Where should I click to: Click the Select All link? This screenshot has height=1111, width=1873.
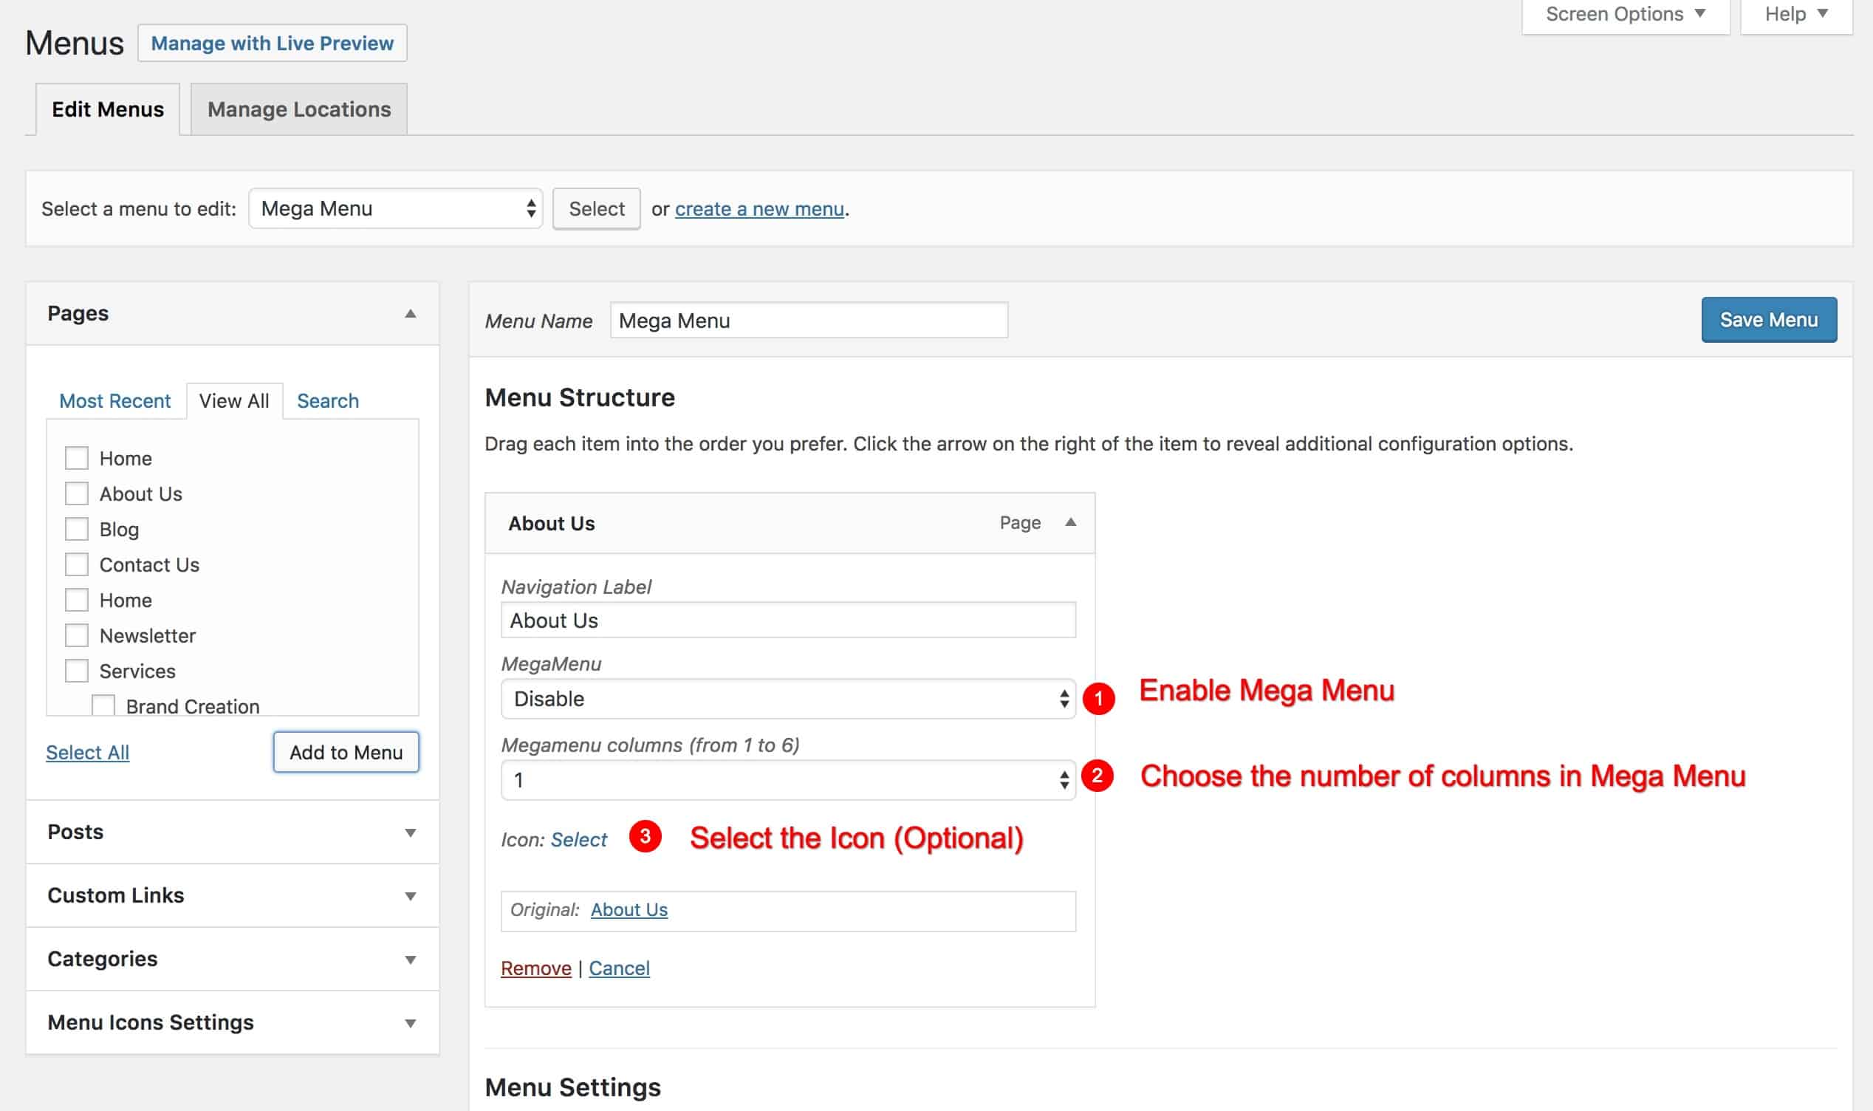88,753
